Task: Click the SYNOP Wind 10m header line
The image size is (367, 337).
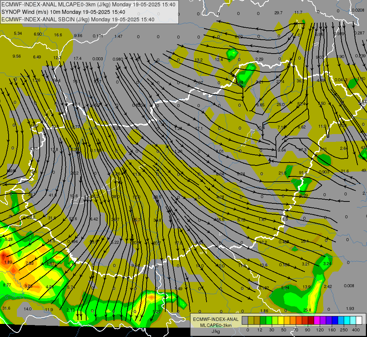Action: 63,12
